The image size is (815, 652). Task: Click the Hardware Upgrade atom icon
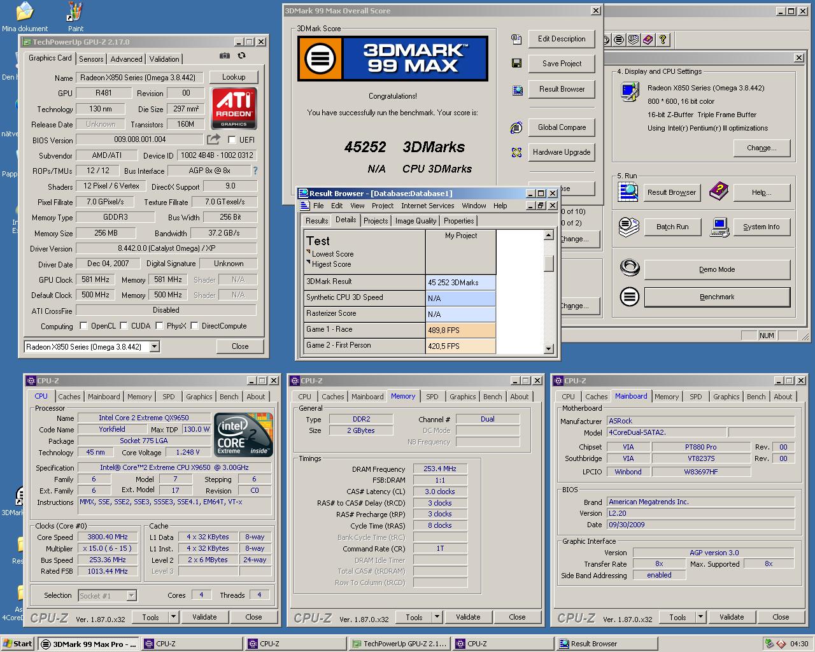[516, 152]
